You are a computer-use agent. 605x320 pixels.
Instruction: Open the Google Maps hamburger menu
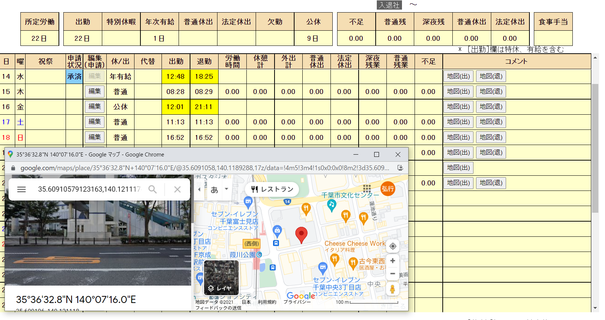21,189
